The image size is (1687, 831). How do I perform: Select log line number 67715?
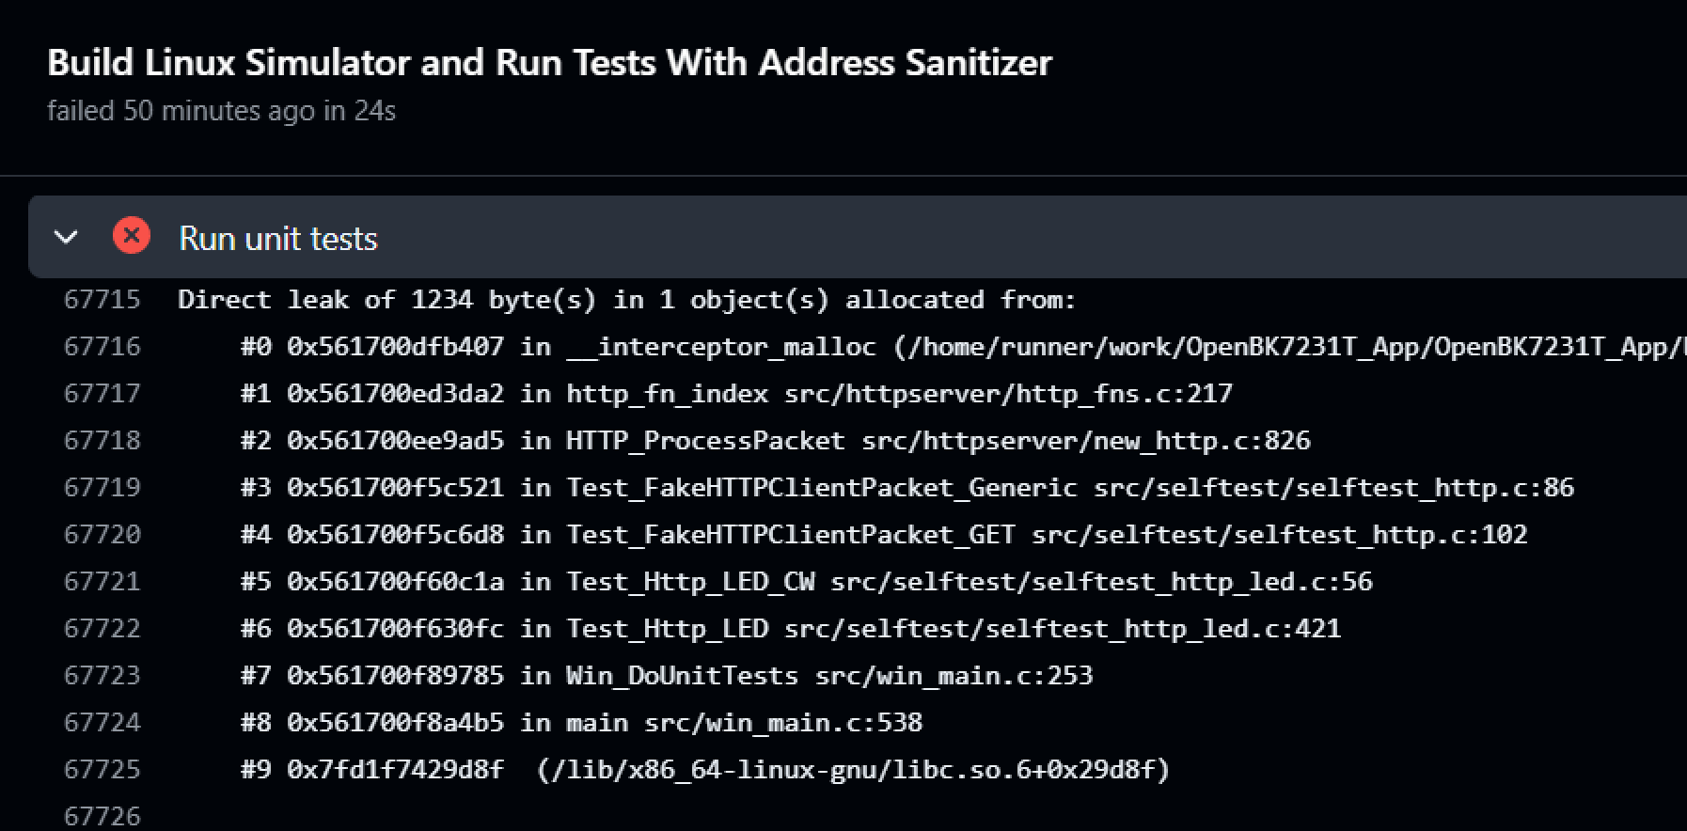pos(102,300)
